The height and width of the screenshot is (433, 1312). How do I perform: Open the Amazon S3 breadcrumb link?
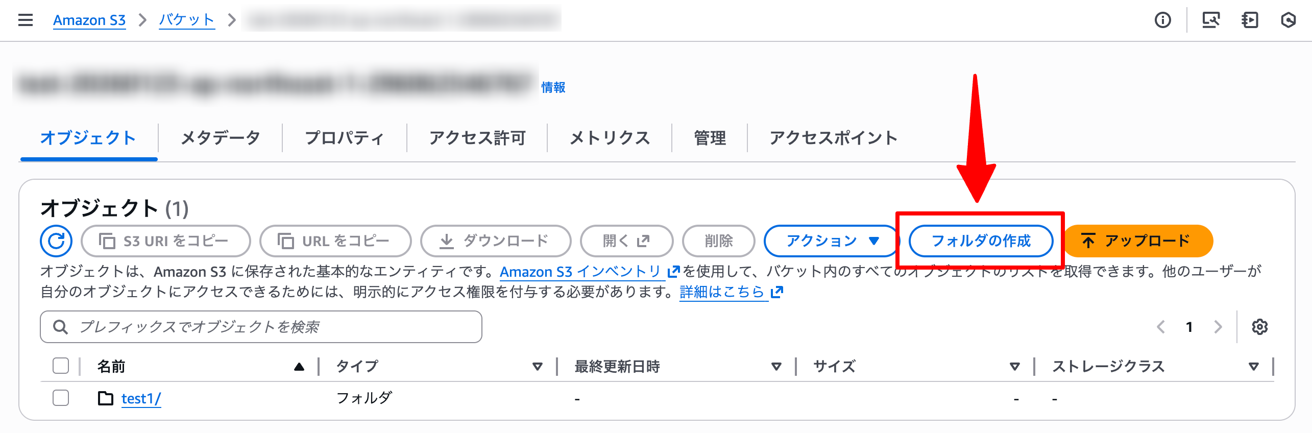[89, 20]
